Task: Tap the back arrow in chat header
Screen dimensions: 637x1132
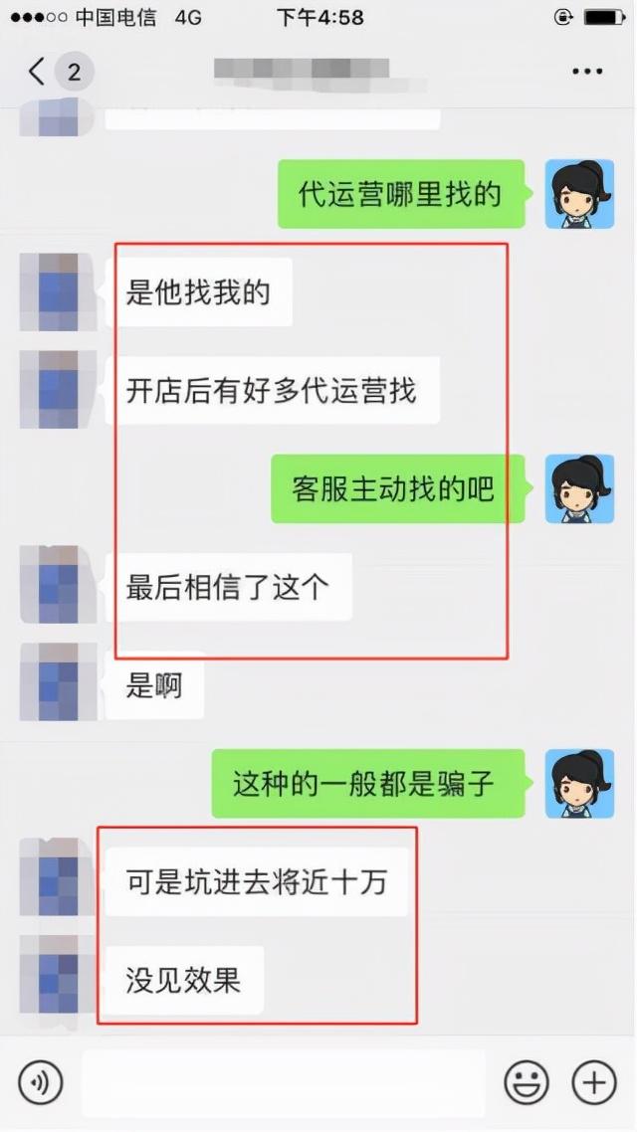Action: [x=36, y=72]
